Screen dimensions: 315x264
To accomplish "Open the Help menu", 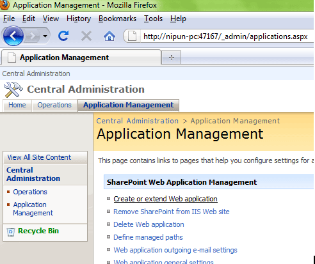I will [x=178, y=19].
